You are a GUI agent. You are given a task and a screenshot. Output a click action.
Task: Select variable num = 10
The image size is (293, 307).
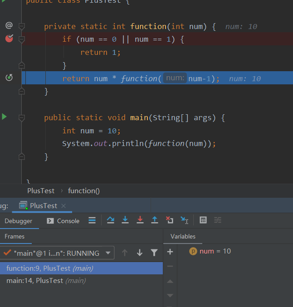pyautogui.click(x=215, y=251)
